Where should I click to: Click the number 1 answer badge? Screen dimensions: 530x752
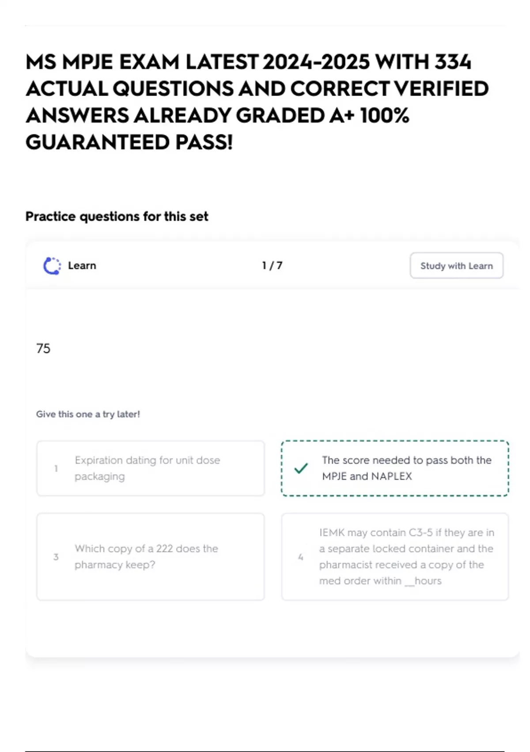click(56, 468)
